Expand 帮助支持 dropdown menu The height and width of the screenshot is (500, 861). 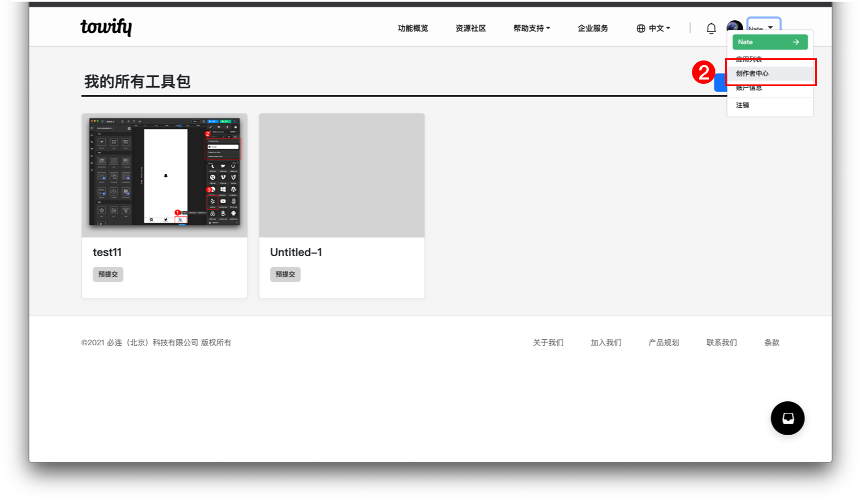tap(532, 28)
